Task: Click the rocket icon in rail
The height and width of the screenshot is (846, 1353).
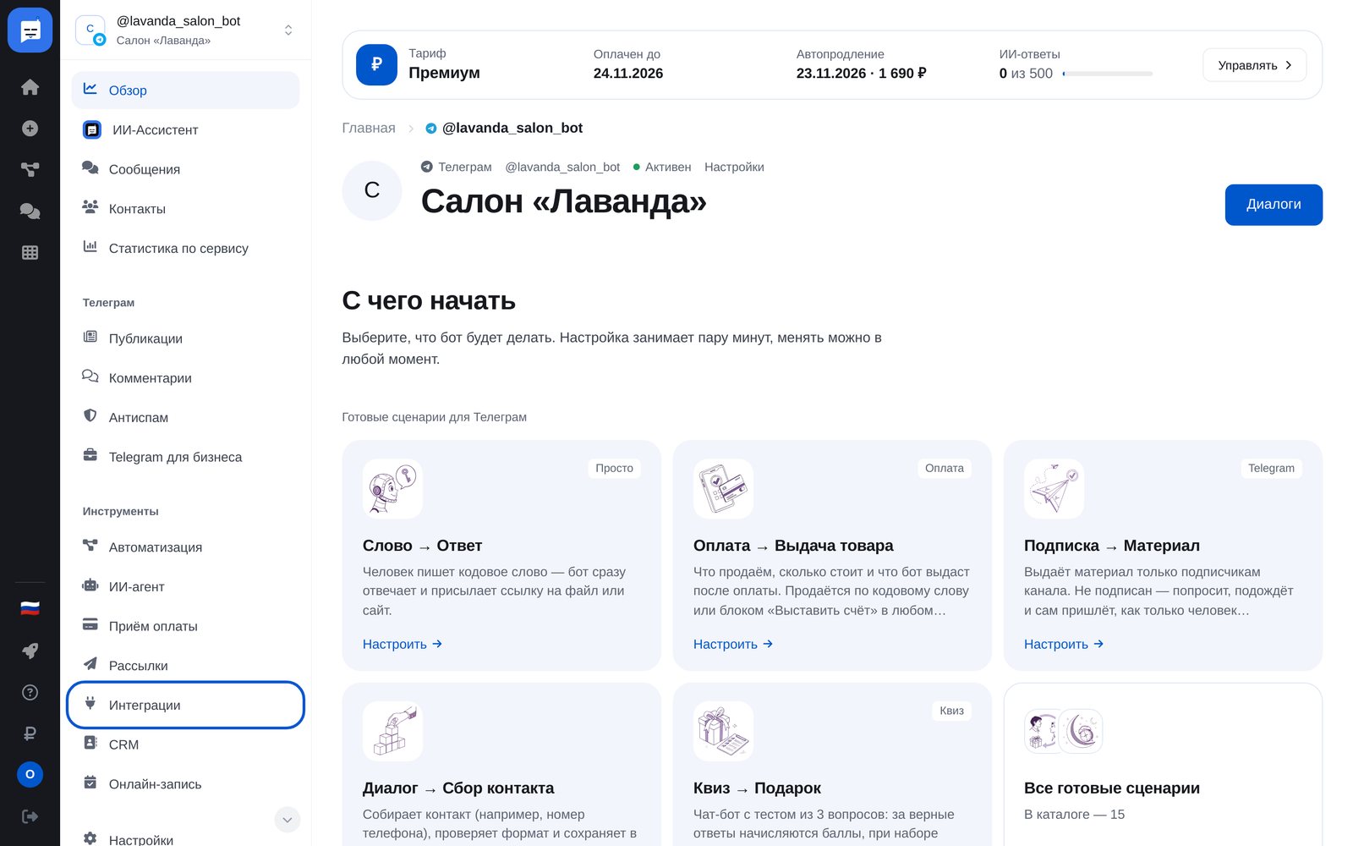Action: [30, 651]
